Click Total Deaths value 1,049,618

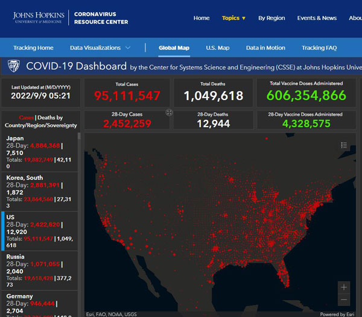[x=214, y=96]
